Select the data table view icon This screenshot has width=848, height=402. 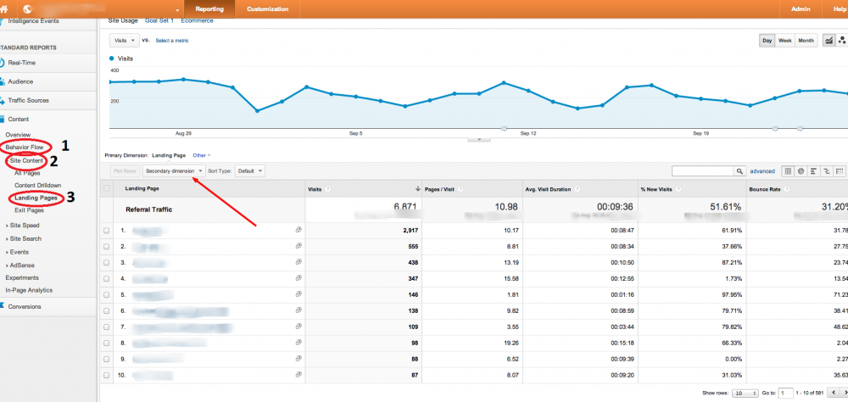[787, 170]
